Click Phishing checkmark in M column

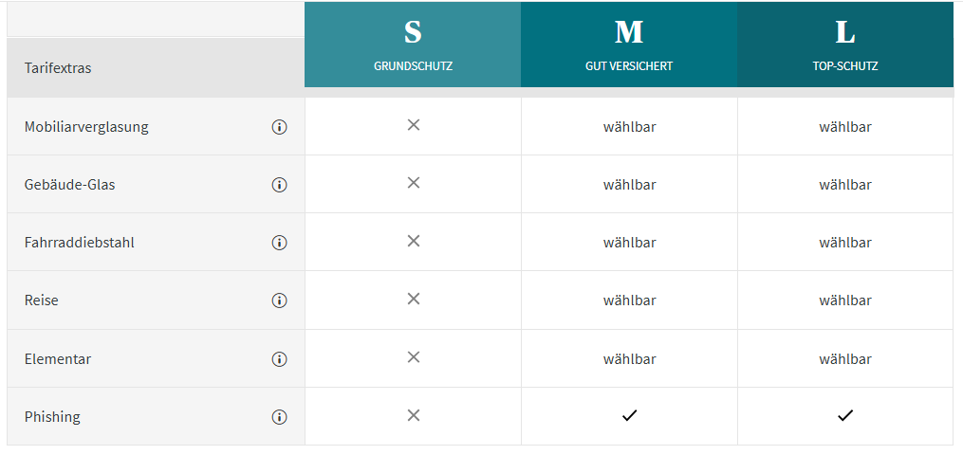click(629, 415)
